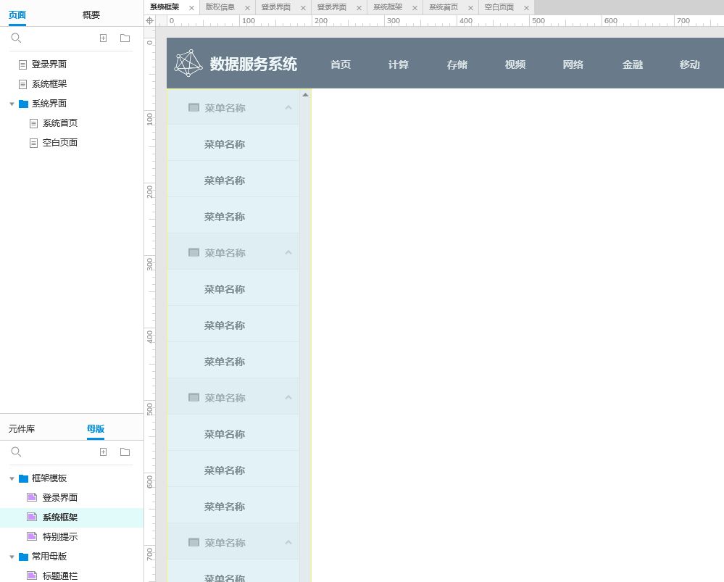Select the 特别提示 master in the masters tree

(x=59, y=537)
